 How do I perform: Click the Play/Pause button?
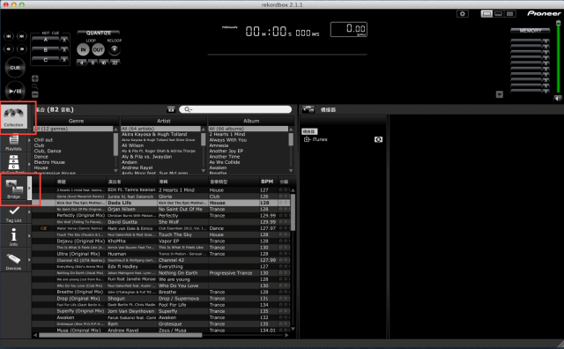pyautogui.click(x=15, y=91)
